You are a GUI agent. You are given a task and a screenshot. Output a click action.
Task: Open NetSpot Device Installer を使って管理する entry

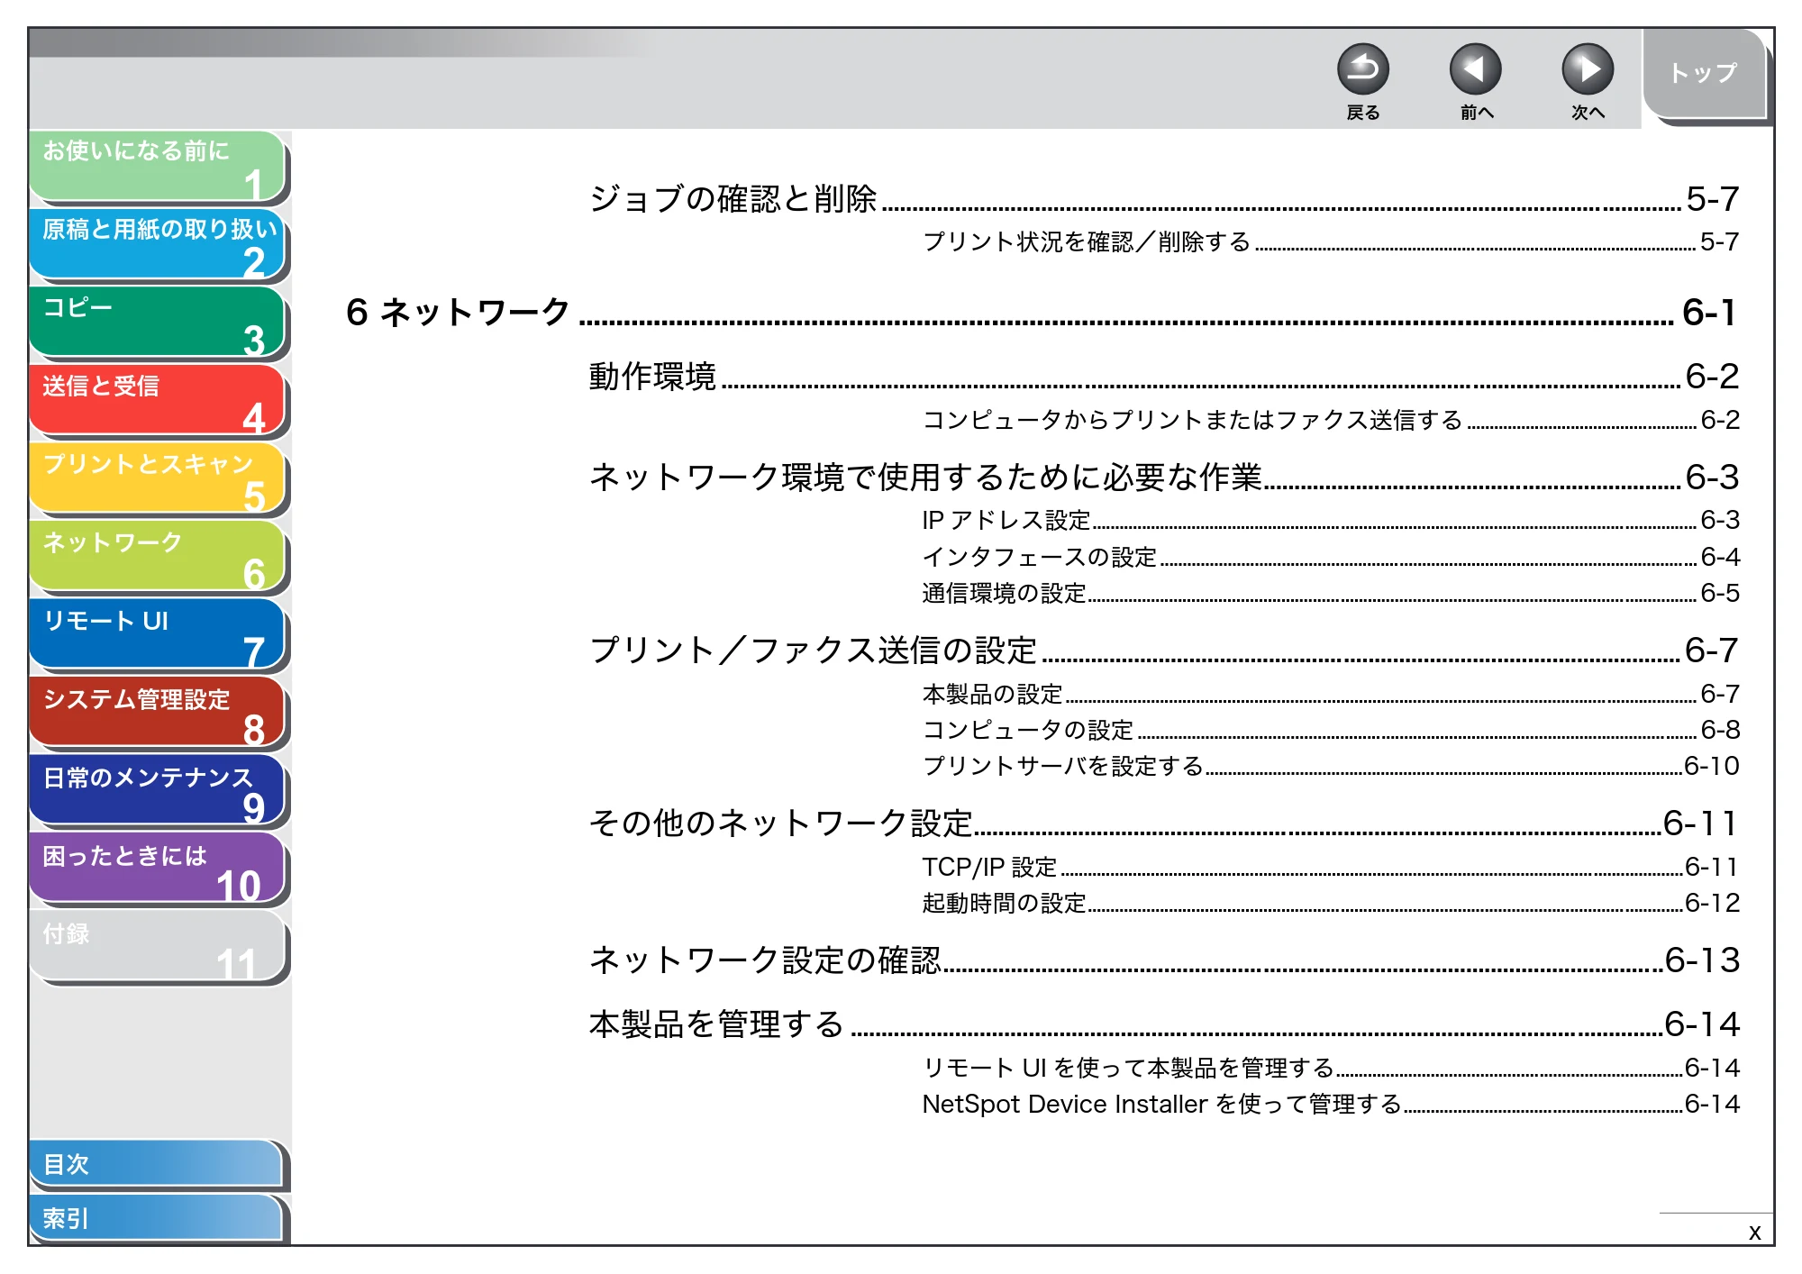1331,1104
